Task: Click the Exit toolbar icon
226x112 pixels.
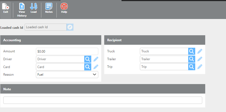Action: [x=6, y=8]
